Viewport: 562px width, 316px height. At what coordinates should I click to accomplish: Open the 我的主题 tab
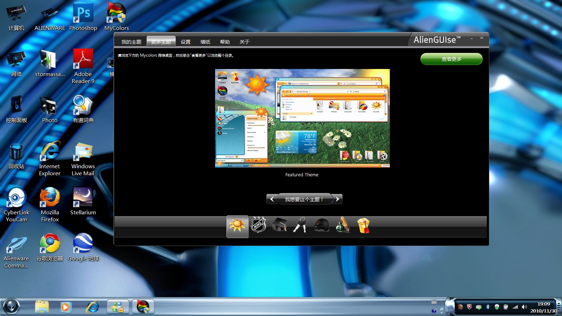131,42
